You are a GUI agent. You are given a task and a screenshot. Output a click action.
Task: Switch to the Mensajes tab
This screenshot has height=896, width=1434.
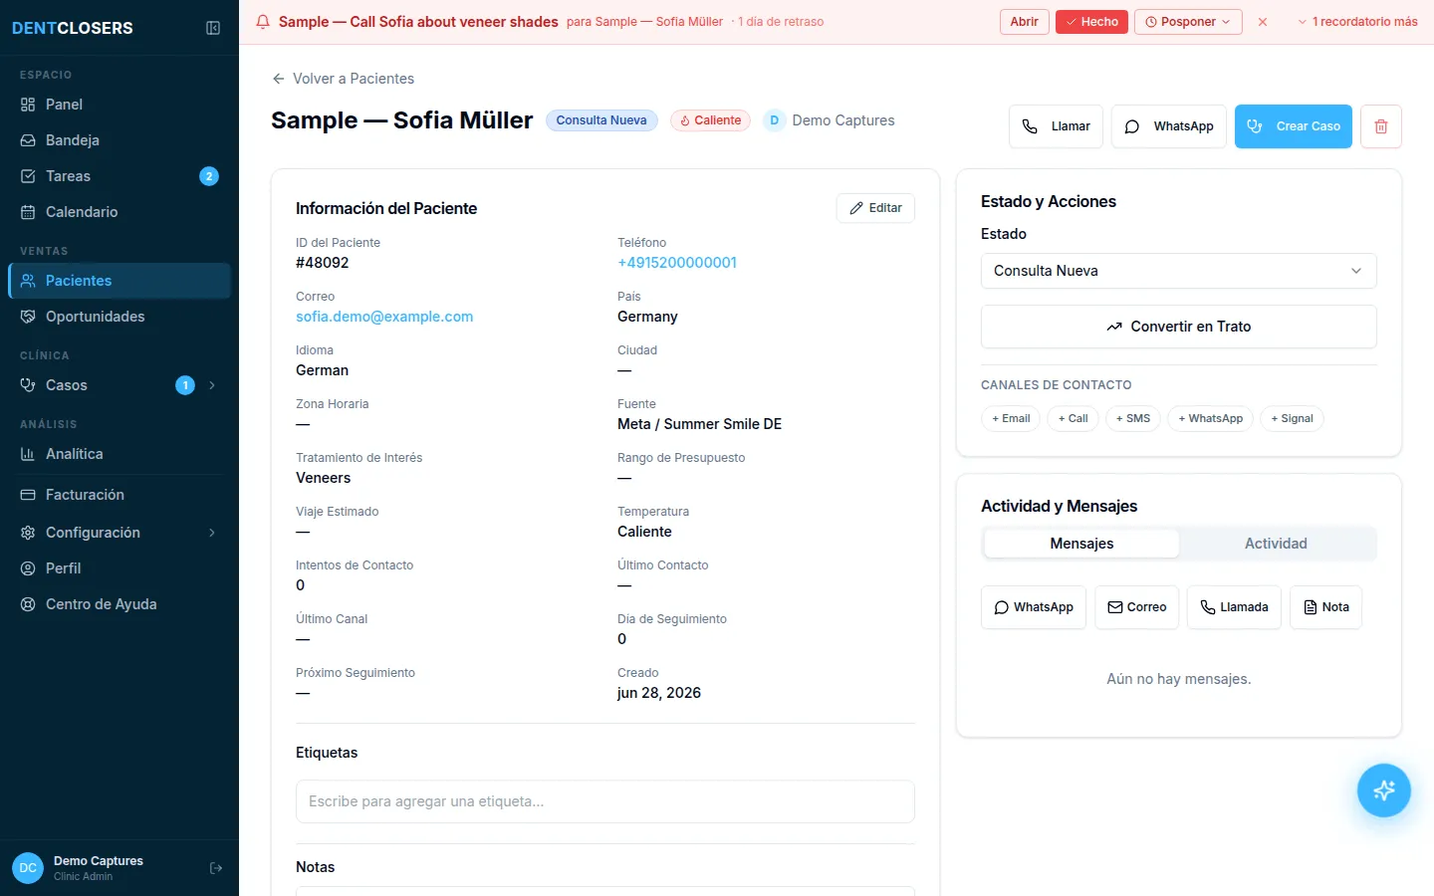click(x=1081, y=544)
